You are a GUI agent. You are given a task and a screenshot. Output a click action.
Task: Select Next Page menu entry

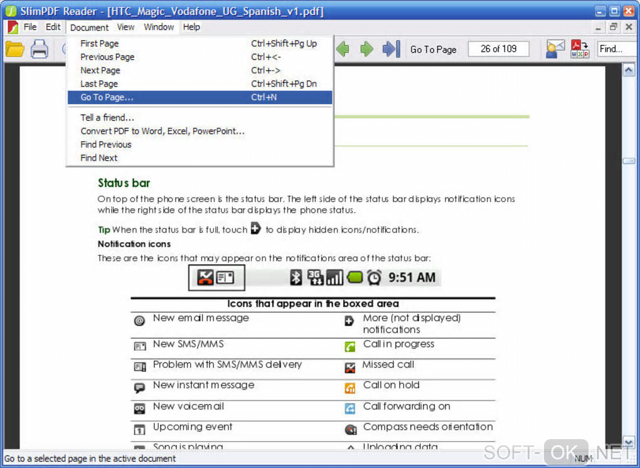click(x=200, y=70)
